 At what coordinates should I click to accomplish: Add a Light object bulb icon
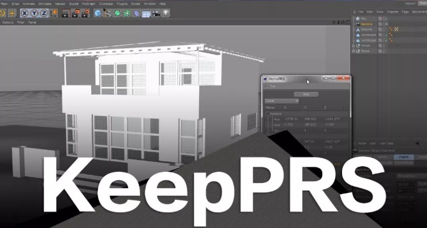[x=165, y=13]
